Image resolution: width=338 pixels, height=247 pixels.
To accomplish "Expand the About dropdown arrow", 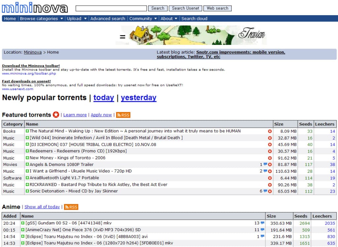I will coord(176,19).
